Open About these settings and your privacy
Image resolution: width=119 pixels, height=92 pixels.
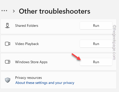(45, 83)
